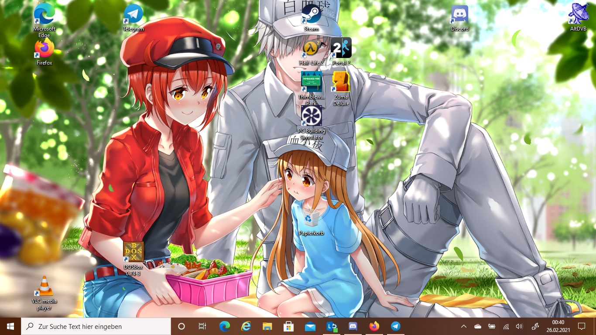Click the 'Zur Suche Text hier eingeben' search box
The height and width of the screenshot is (335, 596).
96,326
